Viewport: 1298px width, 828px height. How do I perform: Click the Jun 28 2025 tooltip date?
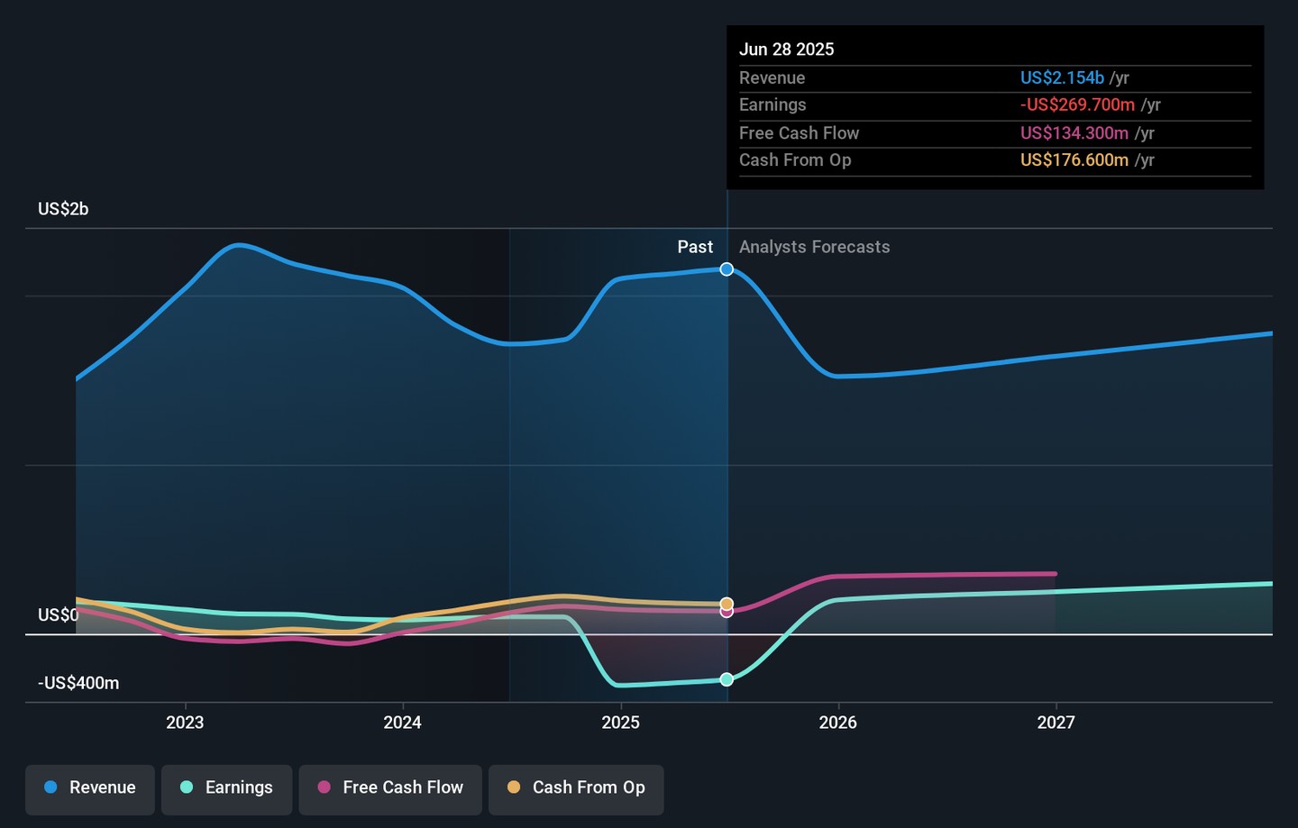[786, 50]
